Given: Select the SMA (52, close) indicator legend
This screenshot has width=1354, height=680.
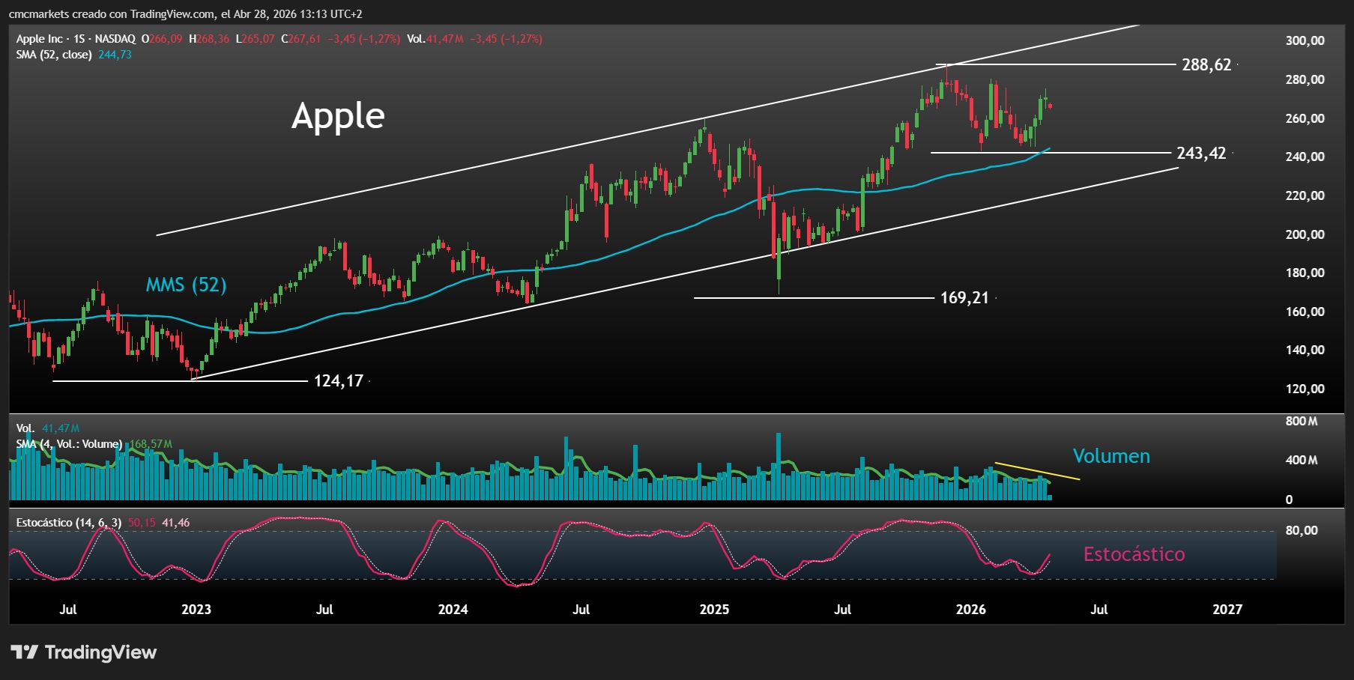Looking at the screenshot, I should [53, 54].
